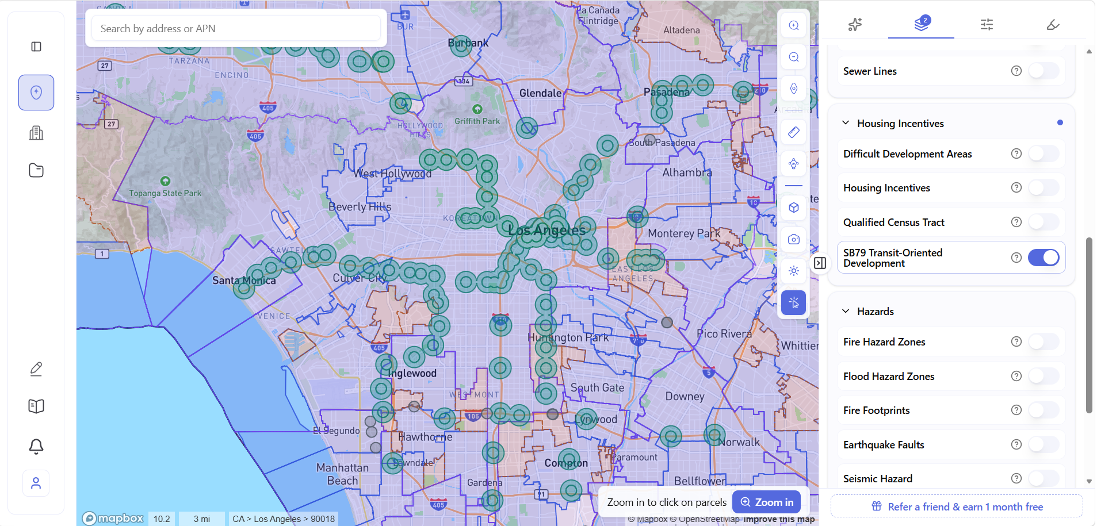Zoom in with the map plus magnifier
Screen dimensions: 1097x526
tap(794, 25)
